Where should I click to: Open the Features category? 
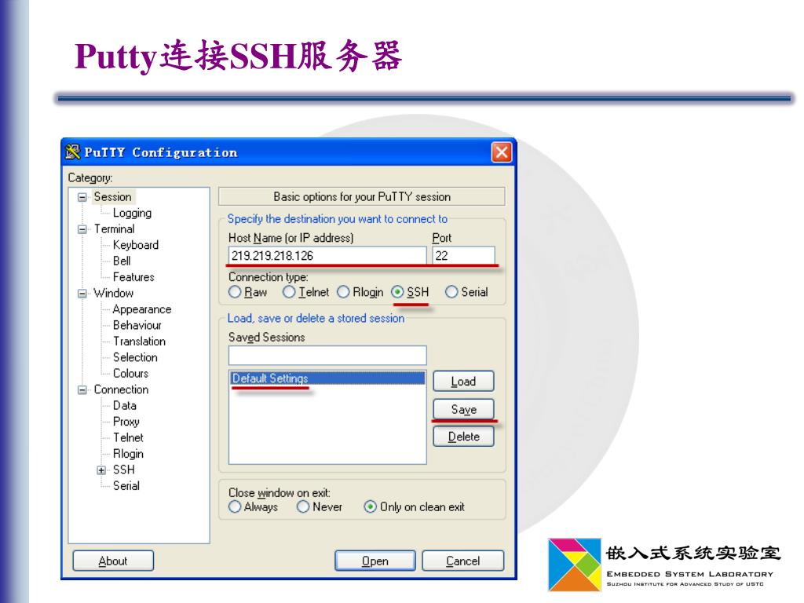[133, 277]
